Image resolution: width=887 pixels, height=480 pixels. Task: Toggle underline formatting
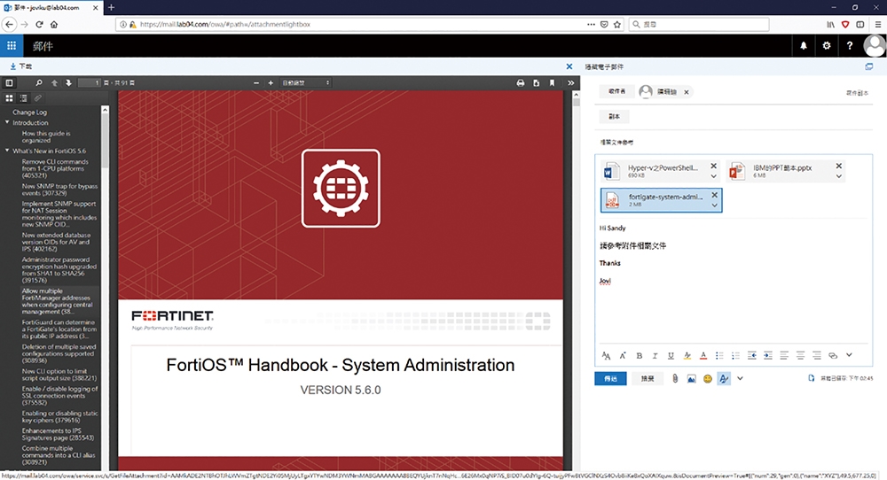tap(671, 356)
